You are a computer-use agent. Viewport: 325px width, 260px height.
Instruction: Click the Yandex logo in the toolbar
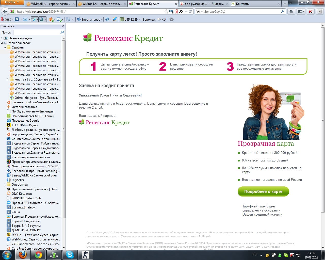[6, 19]
